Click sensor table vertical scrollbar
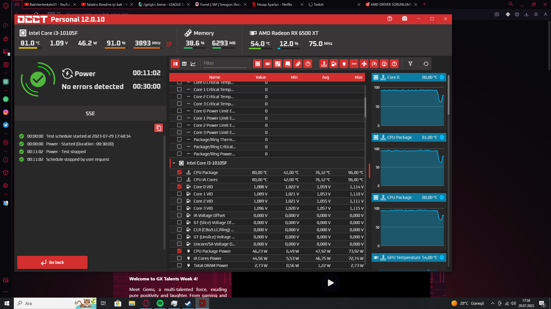 click(x=365, y=107)
